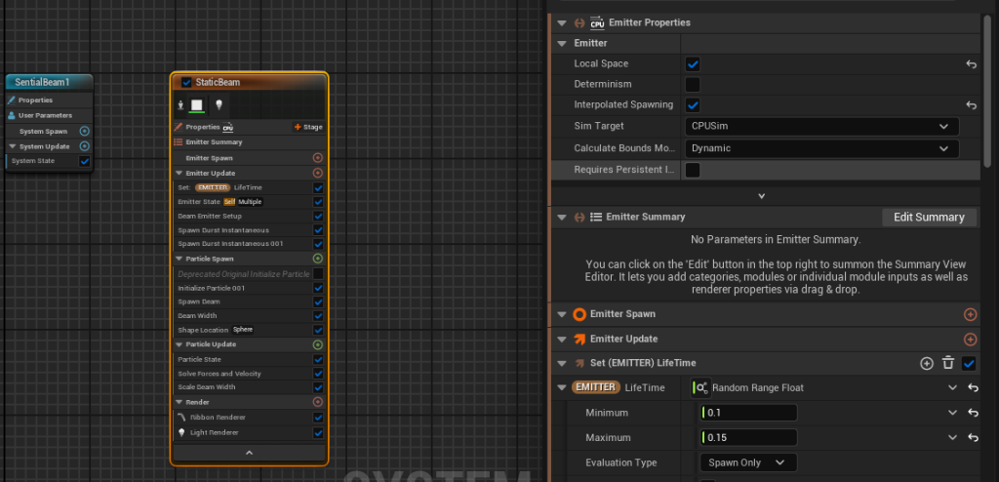Open Calculate Bounds Mode Dynamic dropdown
Image resolution: width=999 pixels, height=482 pixels.
point(821,148)
